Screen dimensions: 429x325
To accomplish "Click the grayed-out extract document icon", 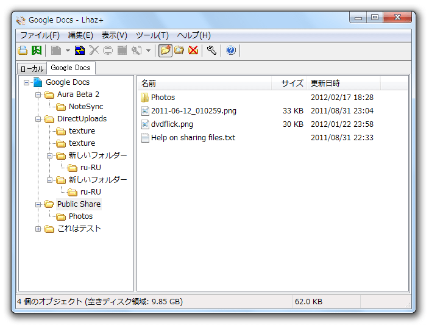I will point(56,51).
